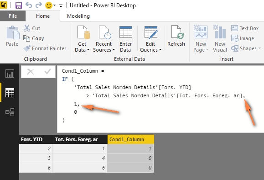The height and width of the screenshot is (180, 264).
Task: Click the smiley feedback icon
Action: (x=49, y=5)
